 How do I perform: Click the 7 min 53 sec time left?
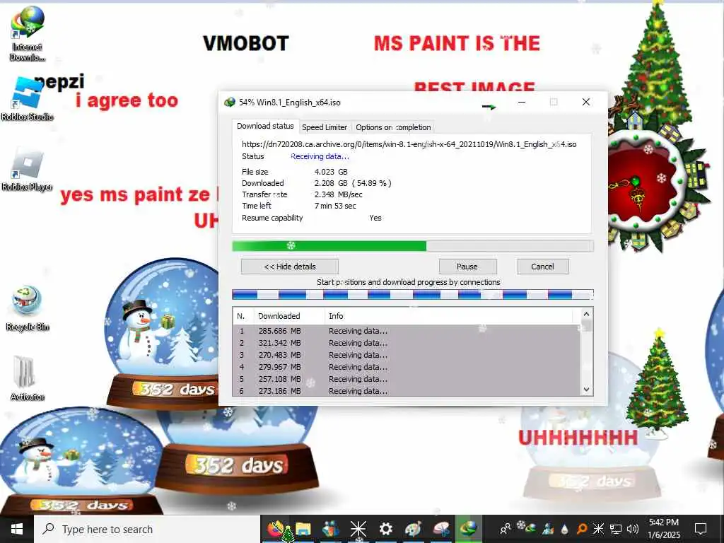[x=335, y=206]
